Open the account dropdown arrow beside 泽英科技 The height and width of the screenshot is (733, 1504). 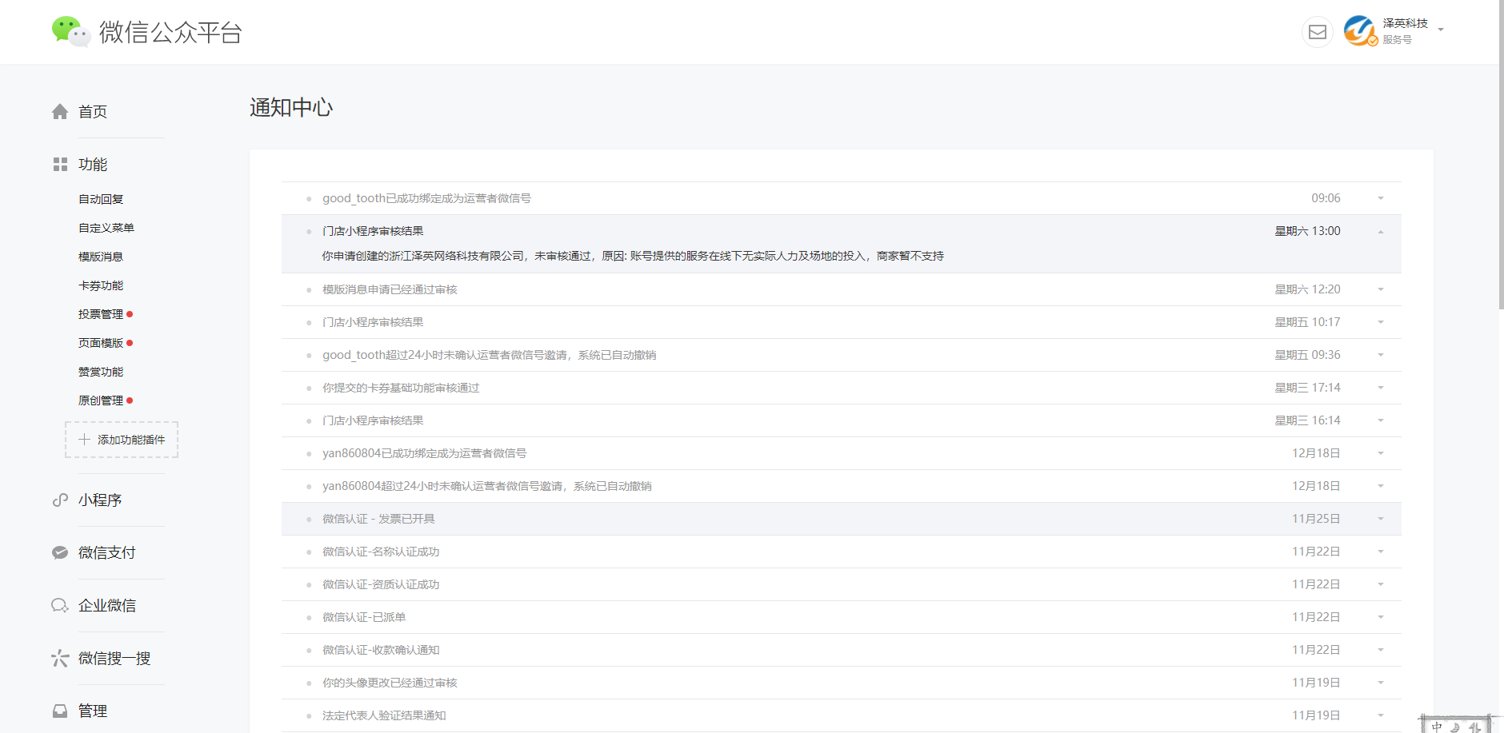(x=1441, y=30)
